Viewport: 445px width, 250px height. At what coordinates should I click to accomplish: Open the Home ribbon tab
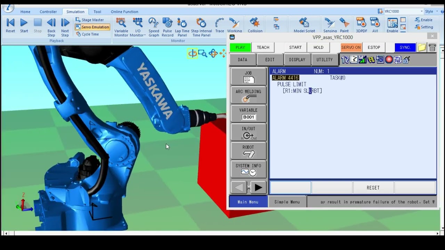click(25, 11)
